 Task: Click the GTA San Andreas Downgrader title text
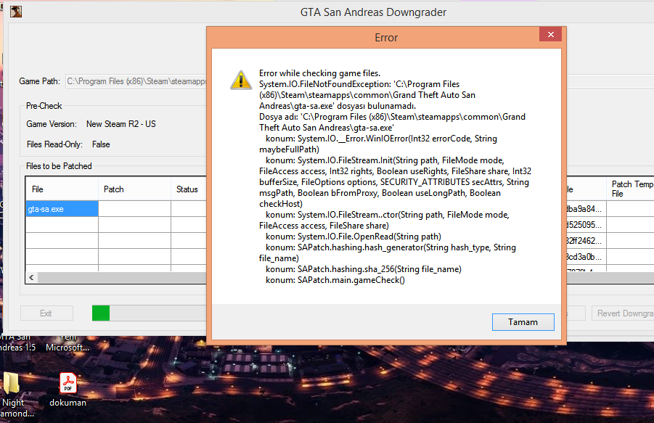pyautogui.click(x=373, y=12)
